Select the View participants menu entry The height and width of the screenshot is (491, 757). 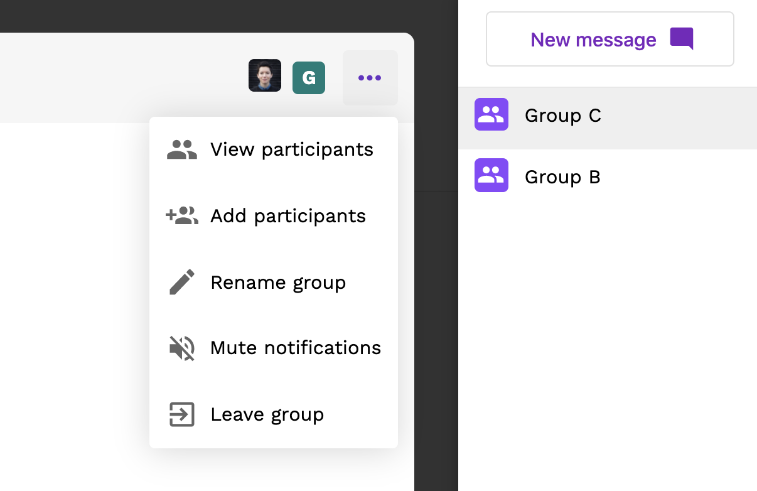[274, 149]
